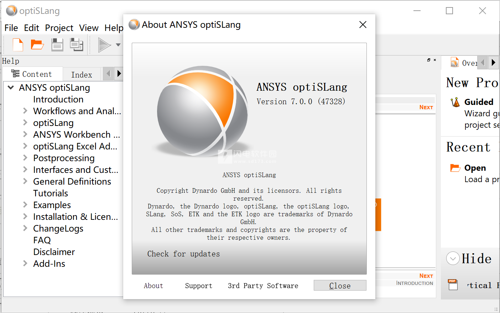Click the Close button in About dialog
Image resolution: width=500 pixels, height=313 pixels.
(340, 285)
